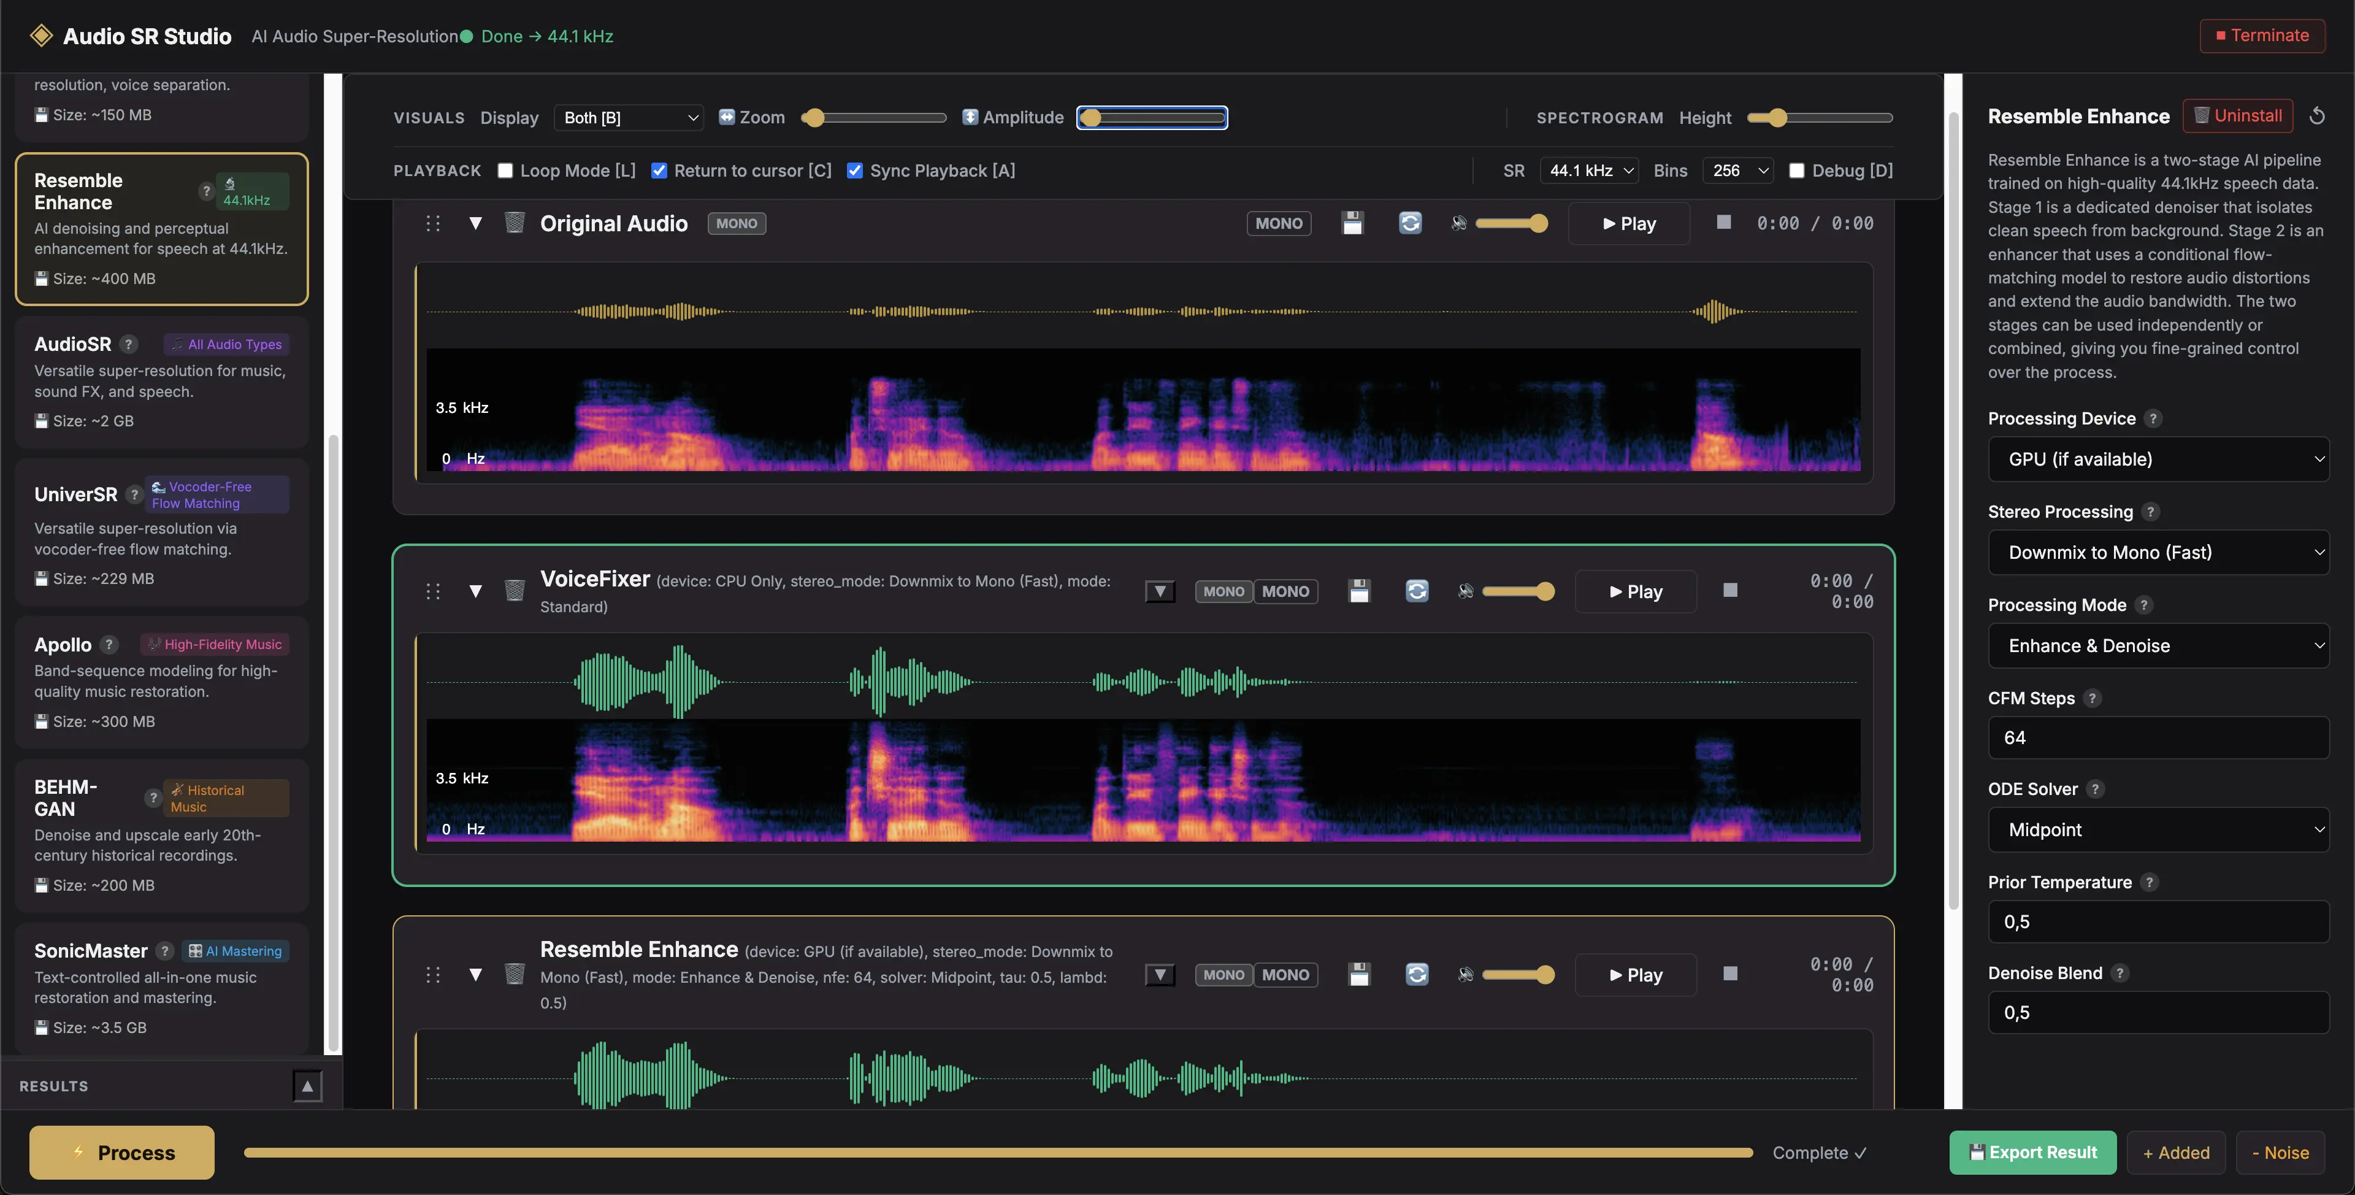This screenshot has height=1195, width=2355.
Task: Toggle second MONO button on VoiceFixer track
Action: pyautogui.click(x=1285, y=591)
